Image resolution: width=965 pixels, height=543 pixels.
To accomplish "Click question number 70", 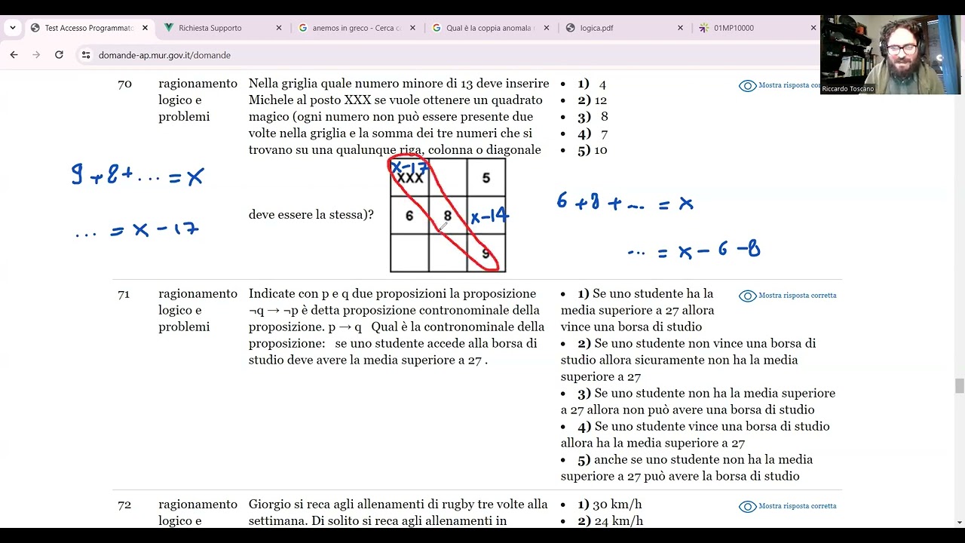I will (x=124, y=84).
